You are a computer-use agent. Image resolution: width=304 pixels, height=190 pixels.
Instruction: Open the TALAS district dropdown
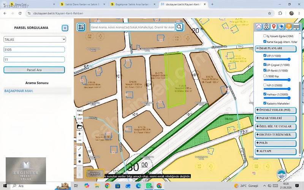click(x=35, y=40)
